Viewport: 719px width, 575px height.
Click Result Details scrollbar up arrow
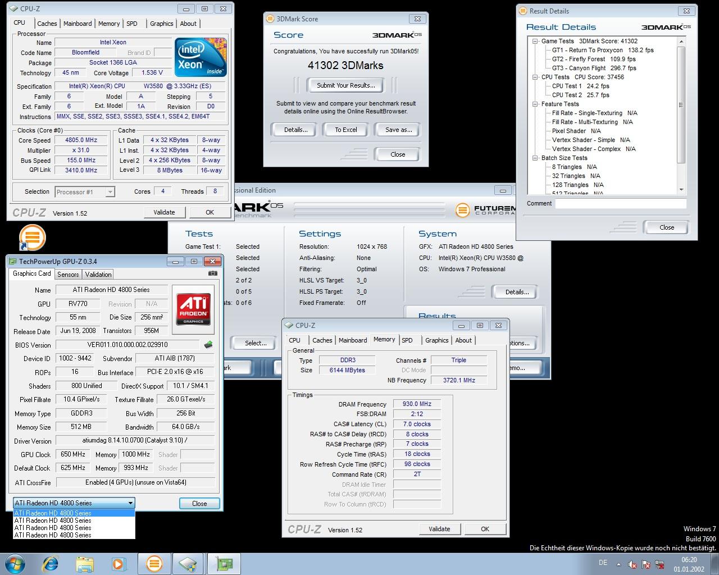coord(681,42)
